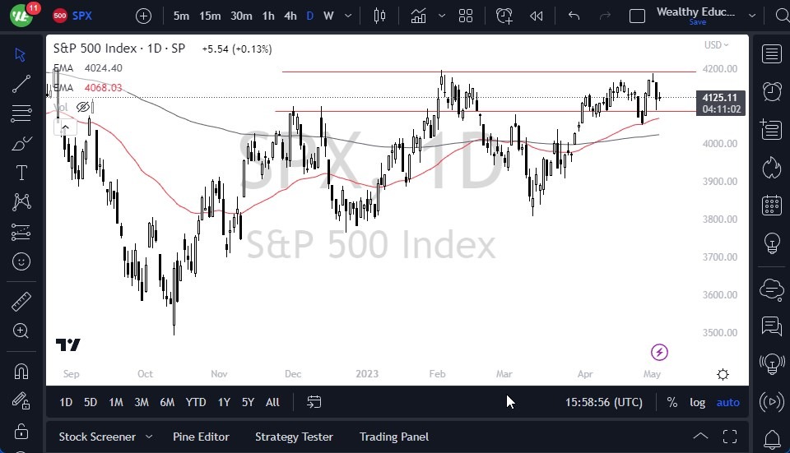Open the data window list icon

point(772,130)
